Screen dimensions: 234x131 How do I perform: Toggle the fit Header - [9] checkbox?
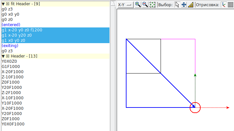(8, 4)
